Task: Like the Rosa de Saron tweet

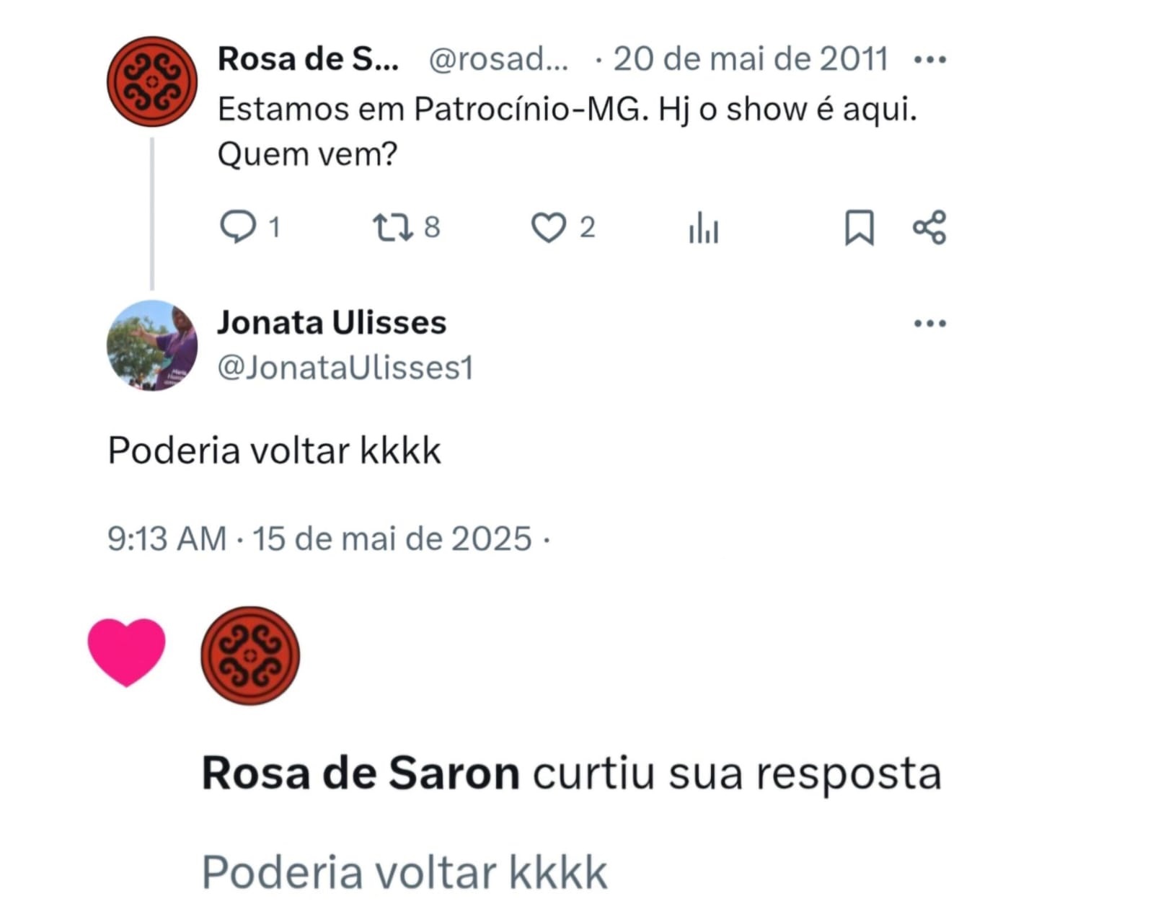Action: 548,227
